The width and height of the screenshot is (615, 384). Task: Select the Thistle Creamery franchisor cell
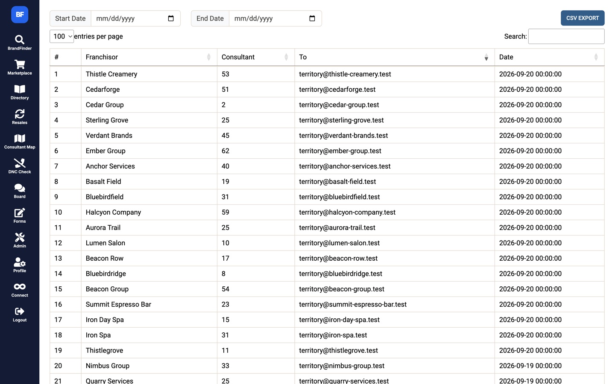coord(149,74)
